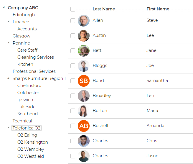Open the O2 Kensington branch
Viewport: 193px width, 164px height.
pyautogui.click(x=33, y=142)
